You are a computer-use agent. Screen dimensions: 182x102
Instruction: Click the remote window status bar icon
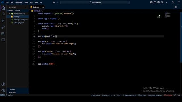[2, 95]
